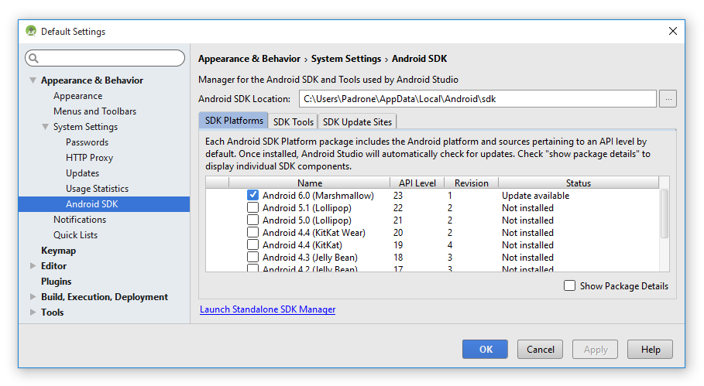Select Menus and Toolbars item

(x=94, y=111)
